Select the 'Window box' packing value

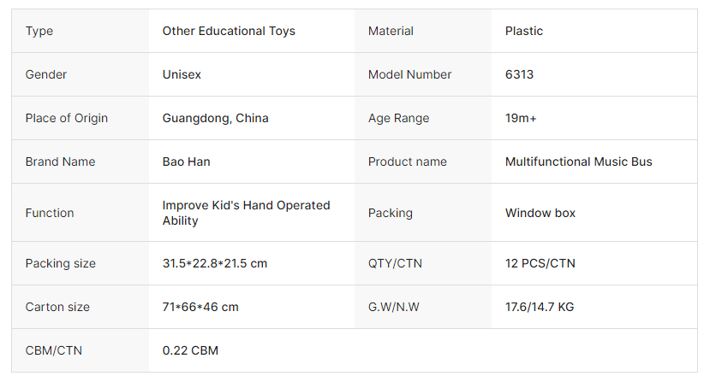click(540, 213)
